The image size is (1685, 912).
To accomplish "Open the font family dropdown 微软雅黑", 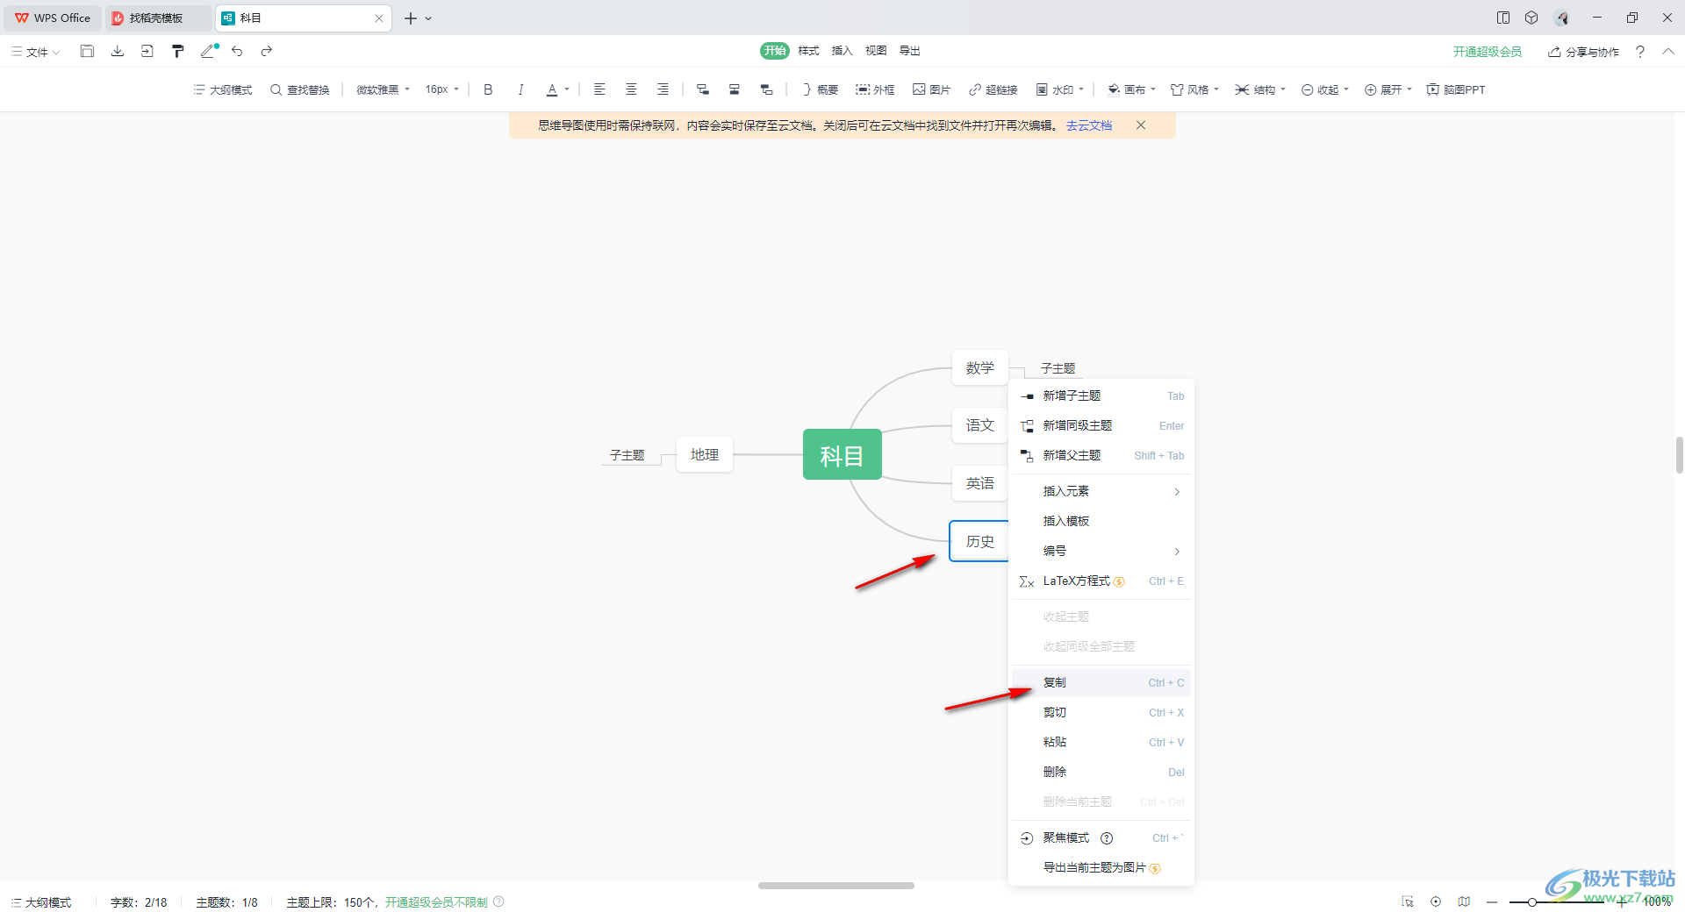I will pyautogui.click(x=383, y=89).
